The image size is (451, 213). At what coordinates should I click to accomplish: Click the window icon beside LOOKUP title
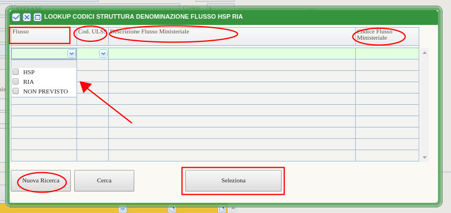pos(37,17)
